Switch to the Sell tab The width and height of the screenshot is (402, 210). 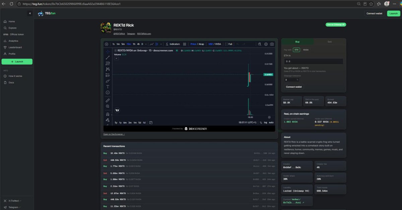[x=330, y=42]
